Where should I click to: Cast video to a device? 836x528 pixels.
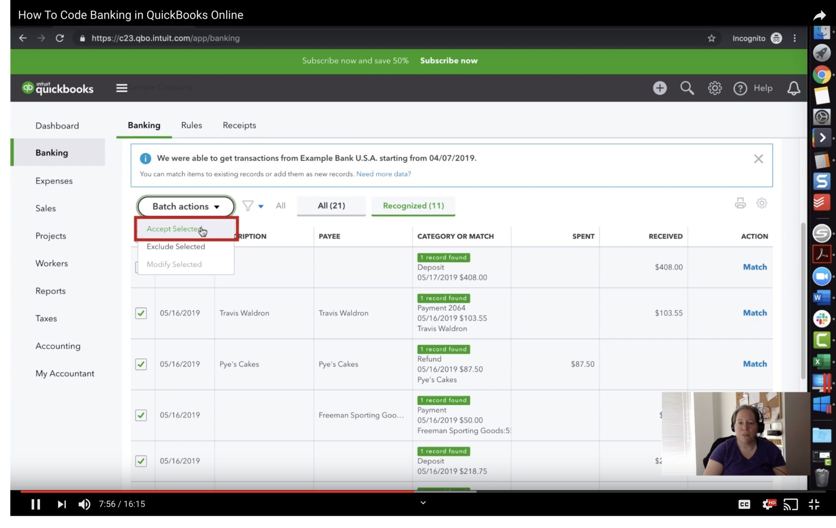click(x=791, y=505)
